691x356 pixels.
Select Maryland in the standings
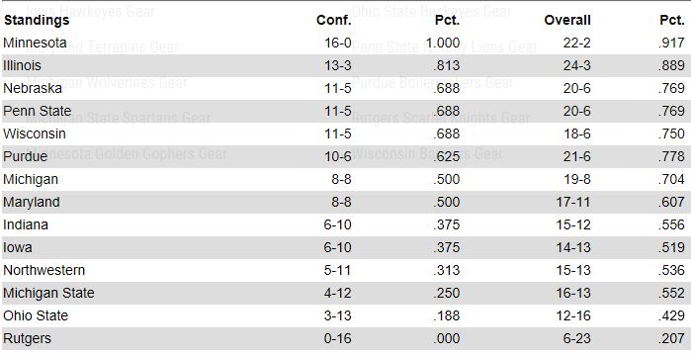click(32, 203)
